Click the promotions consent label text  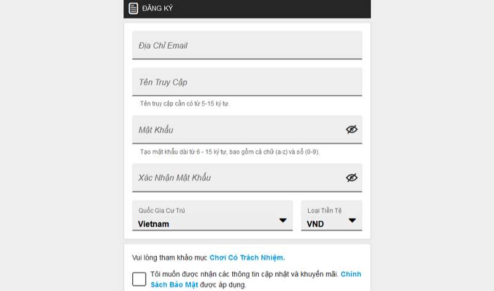244,274
